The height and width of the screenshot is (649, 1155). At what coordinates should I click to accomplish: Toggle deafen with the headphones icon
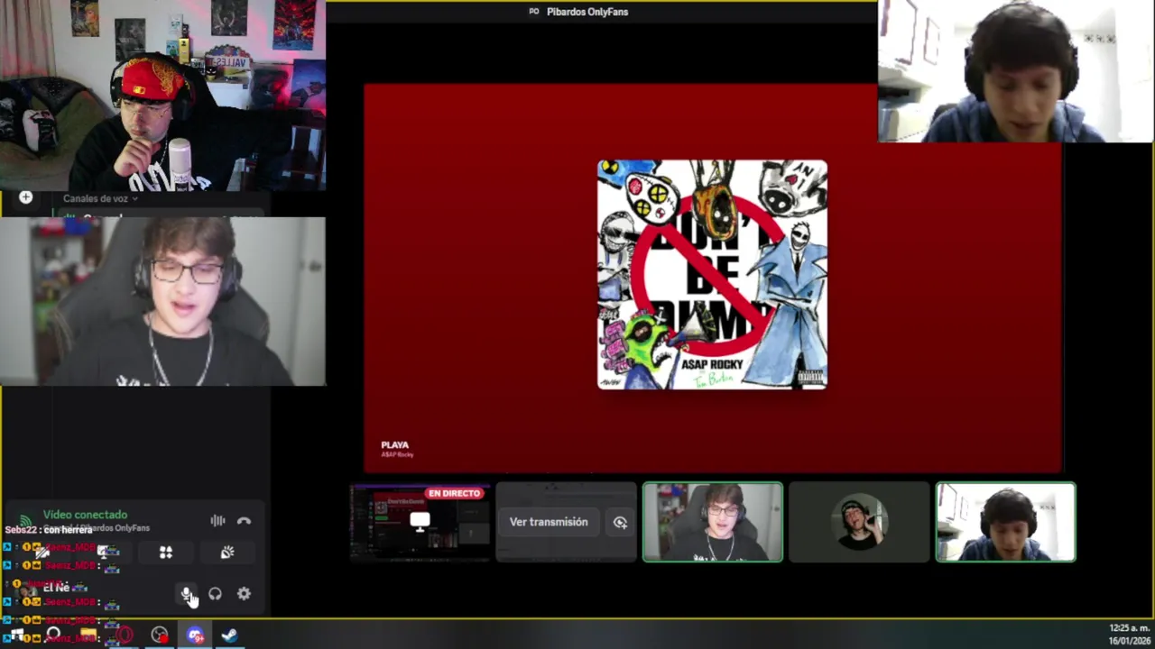tap(215, 594)
